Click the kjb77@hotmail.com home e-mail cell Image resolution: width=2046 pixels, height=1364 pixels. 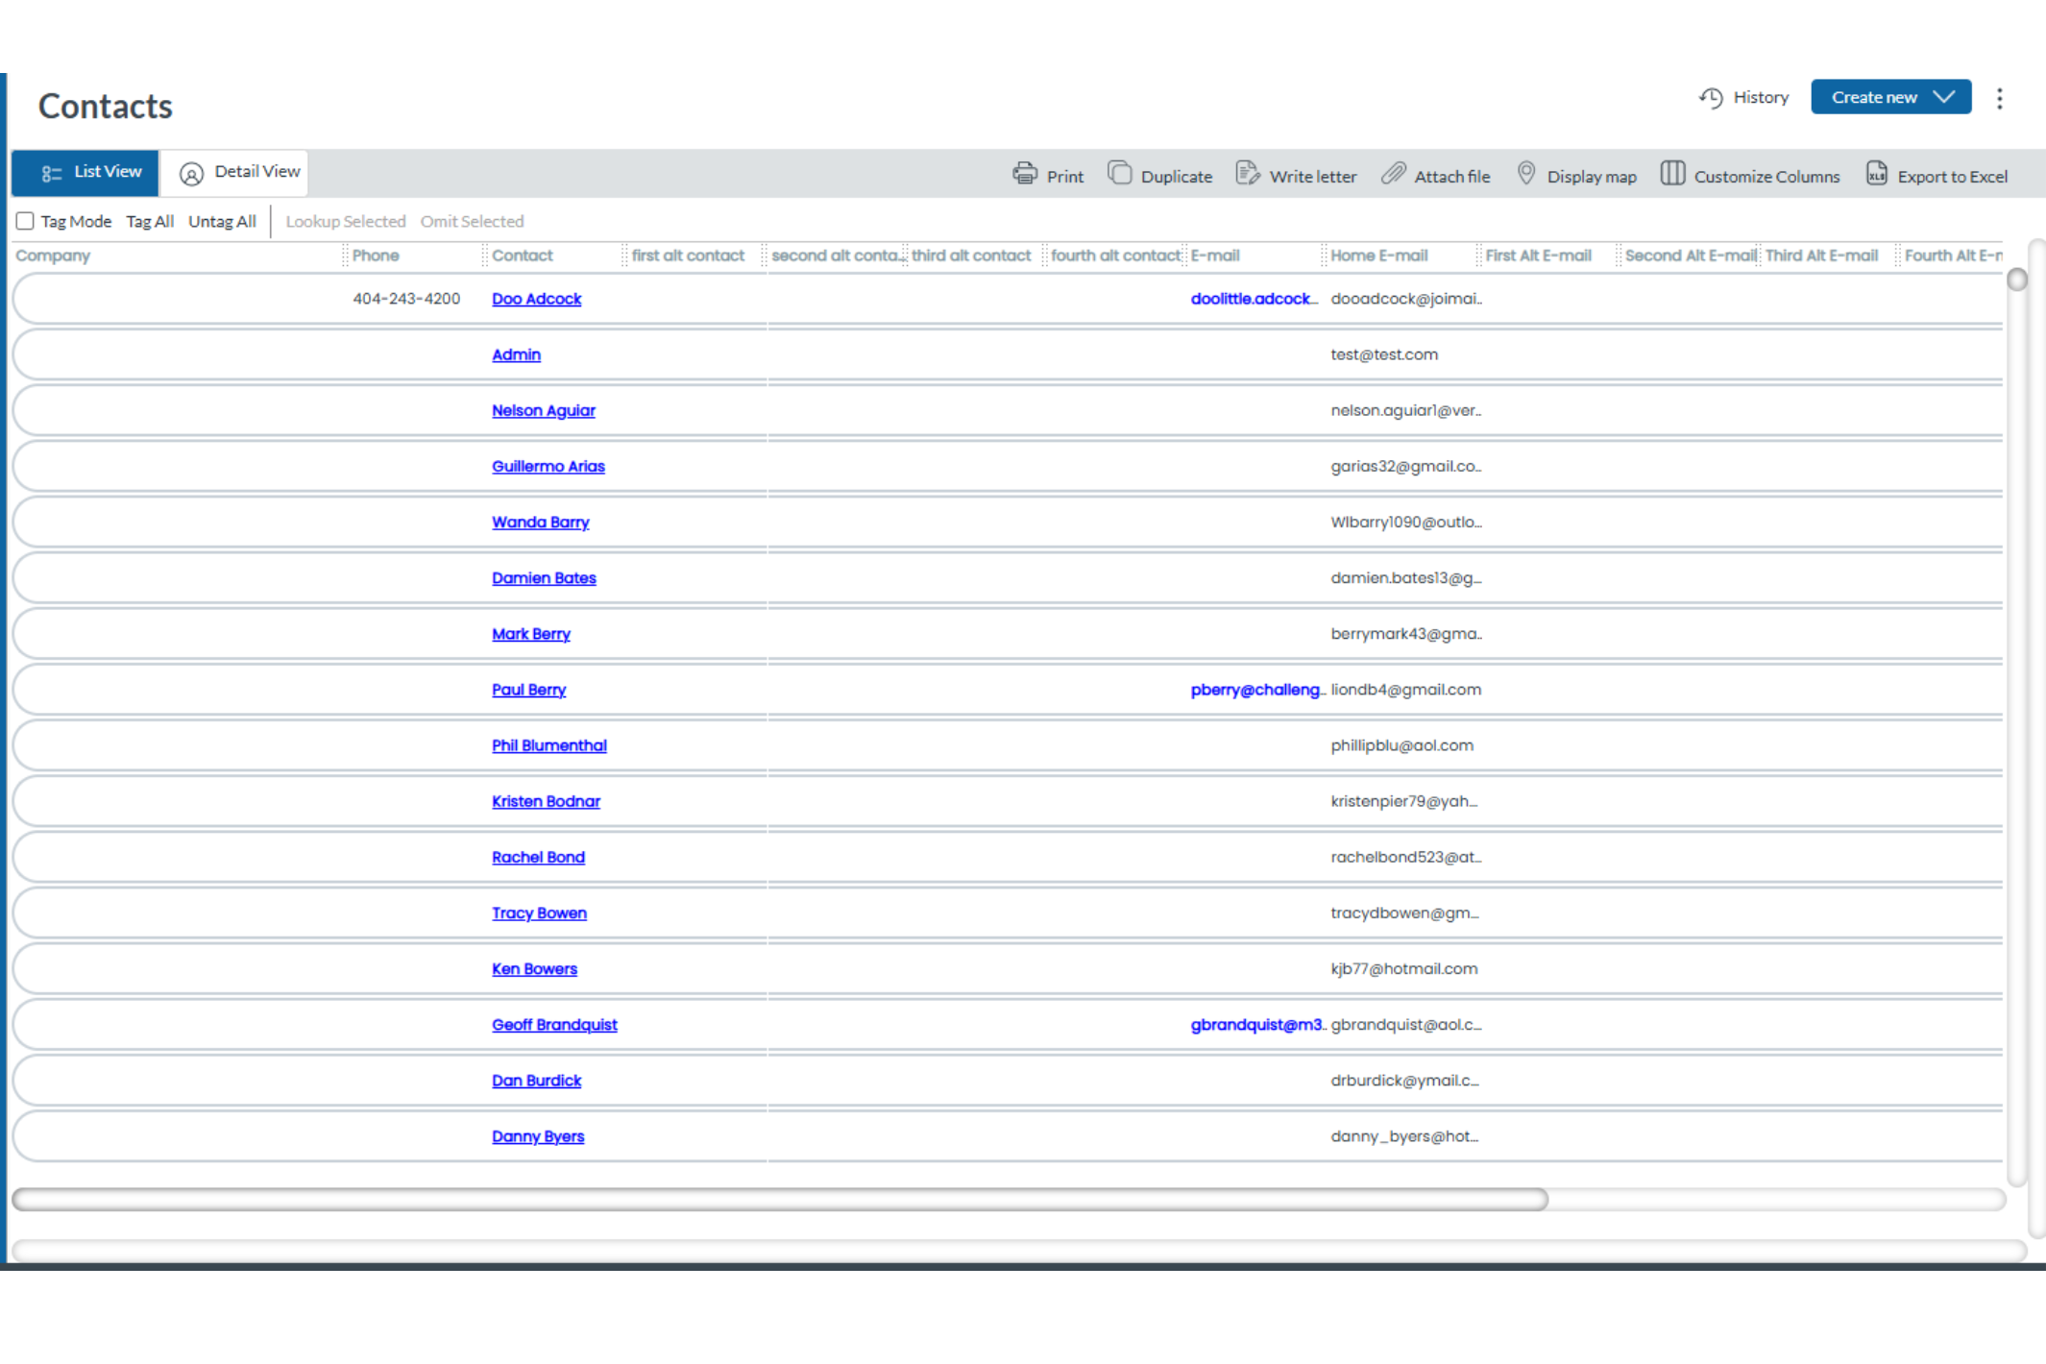(1404, 968)
